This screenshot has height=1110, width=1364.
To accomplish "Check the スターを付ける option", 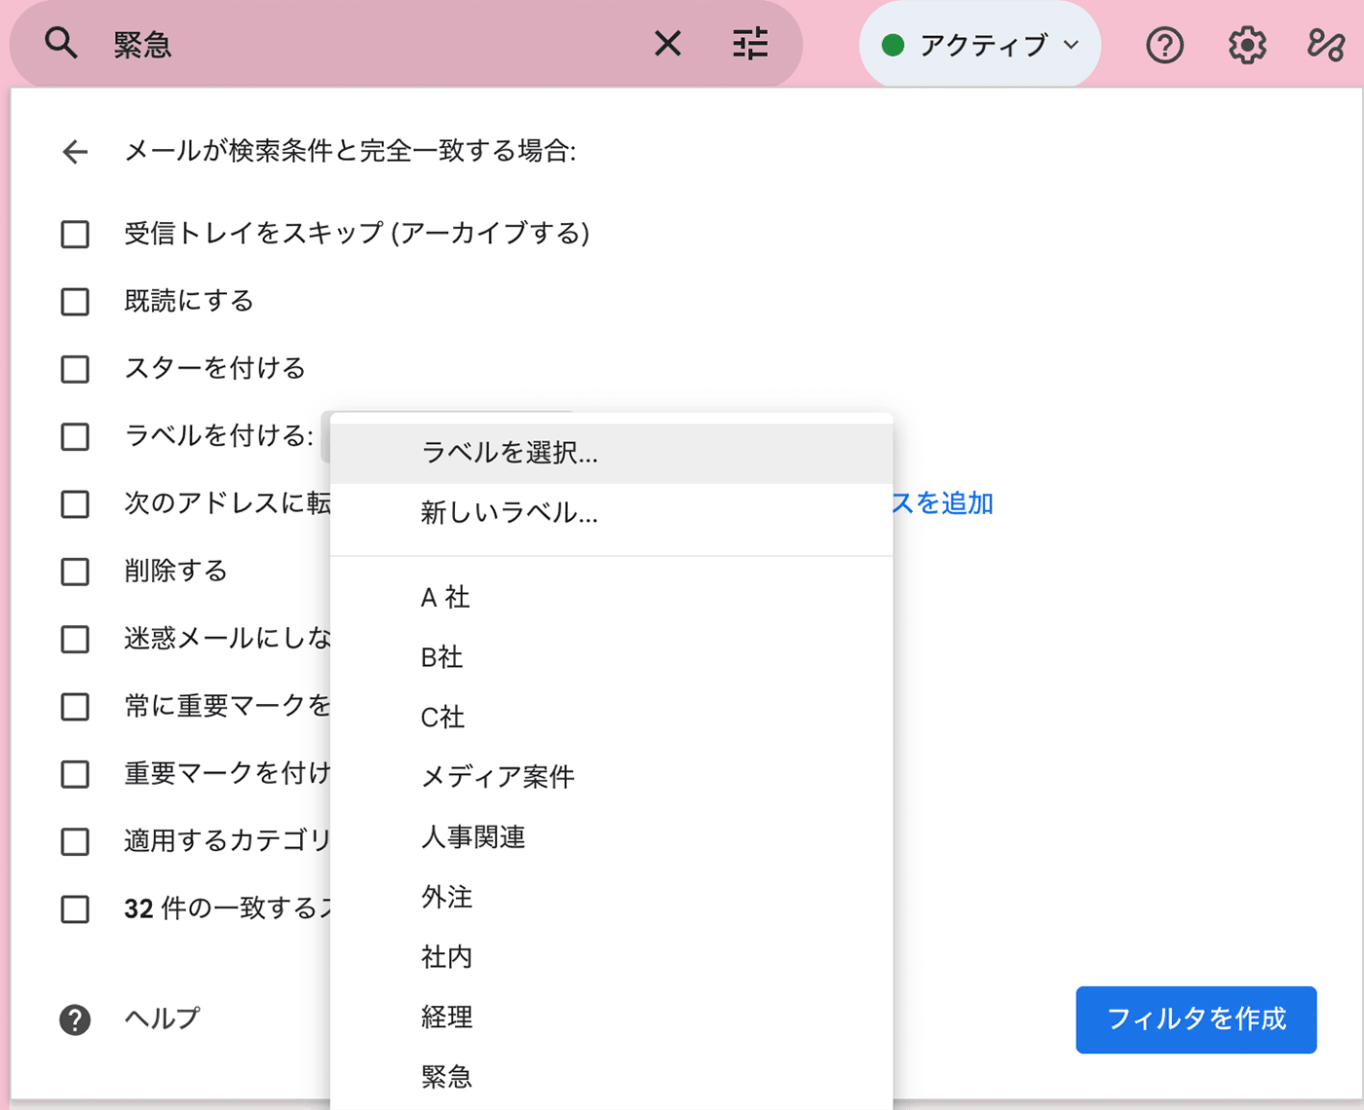I will [74, 369].
